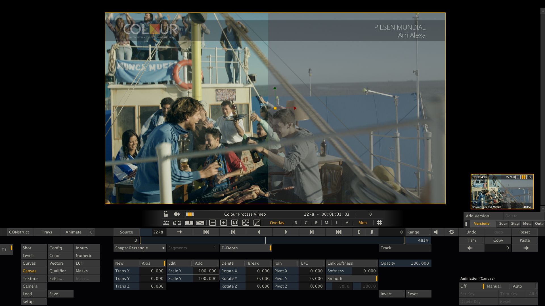Viewport: 545px width, 306px height.
Task: Open the Shape: Rectangle dropdown
Action: (140, 248)
